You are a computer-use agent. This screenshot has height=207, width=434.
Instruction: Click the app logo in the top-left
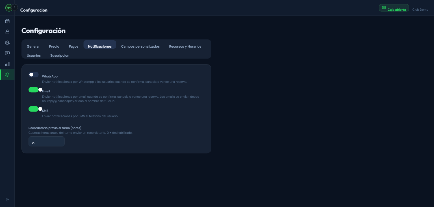click(8, 8)
